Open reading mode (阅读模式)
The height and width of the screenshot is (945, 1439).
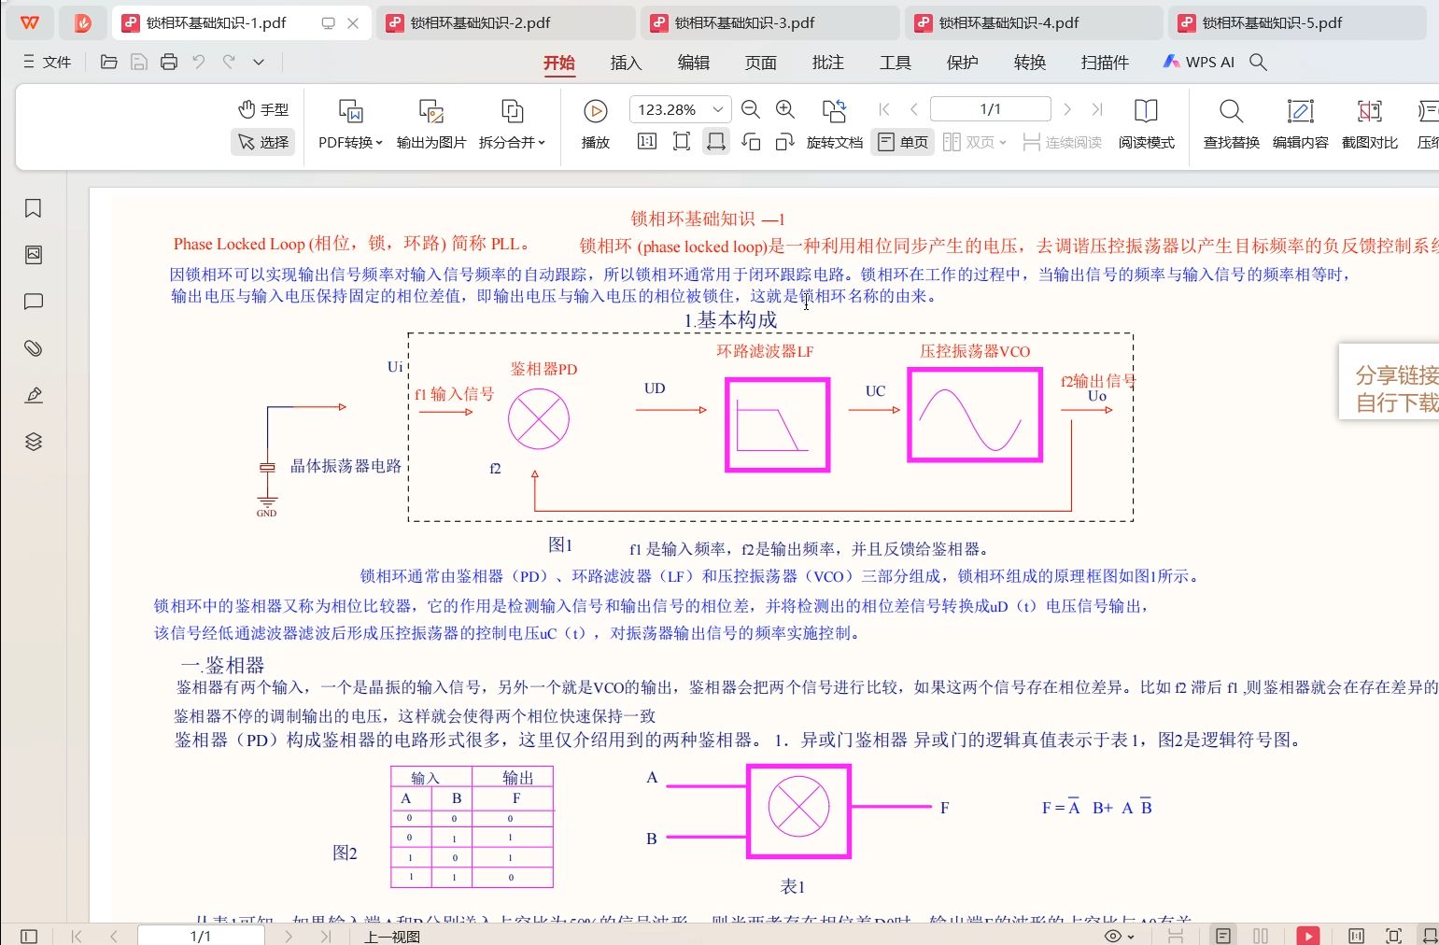[x=1146, y=124]
